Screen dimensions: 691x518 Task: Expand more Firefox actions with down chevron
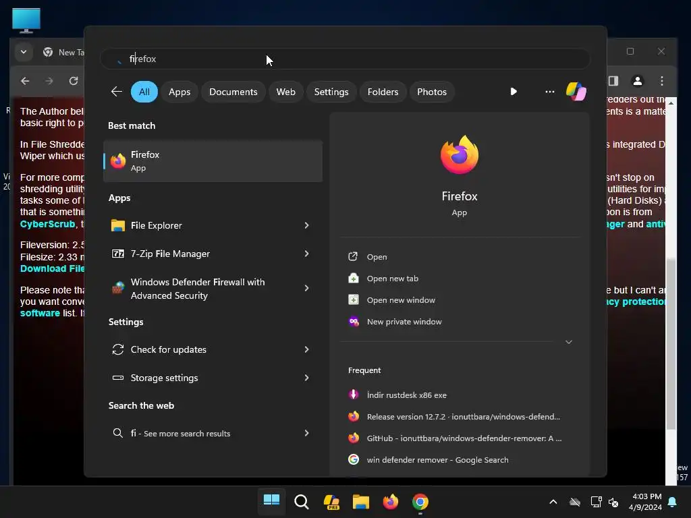(x=568, y=342)
